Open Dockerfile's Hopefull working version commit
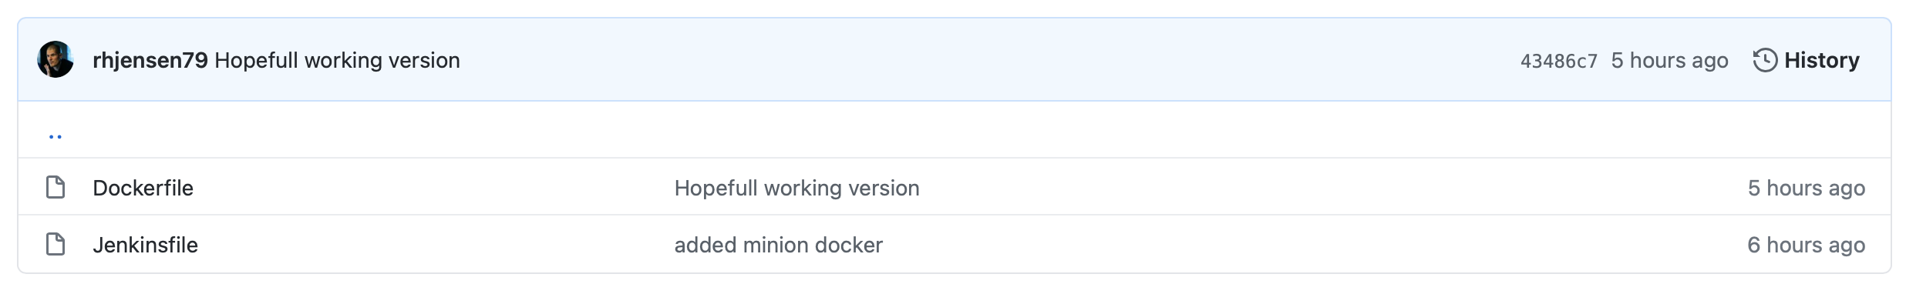Screen dimensions: 1906x294 point(796,188)
